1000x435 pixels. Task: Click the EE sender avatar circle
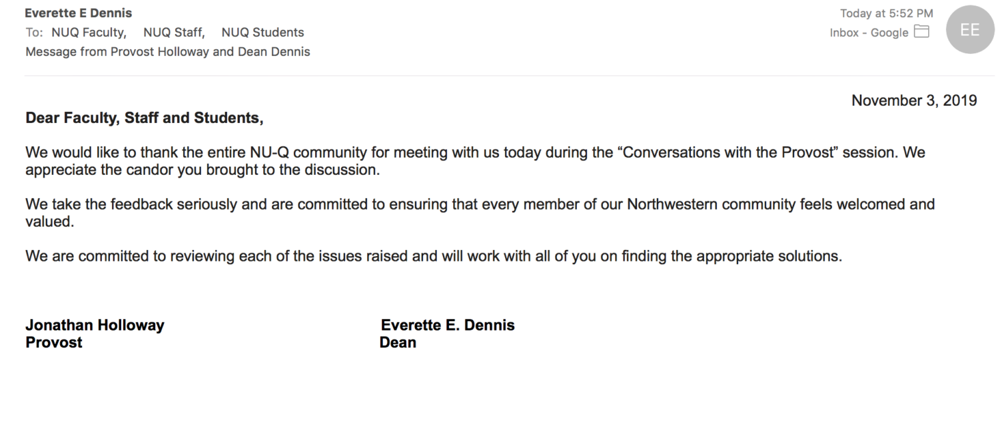pos(970,30)
